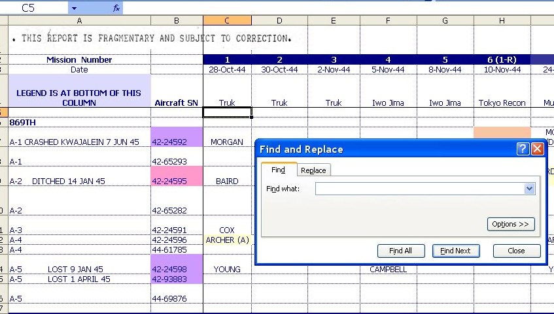The image size is (554, 314).
Task: Select the Tokyo Recon cell
Action: pos(502,102)
